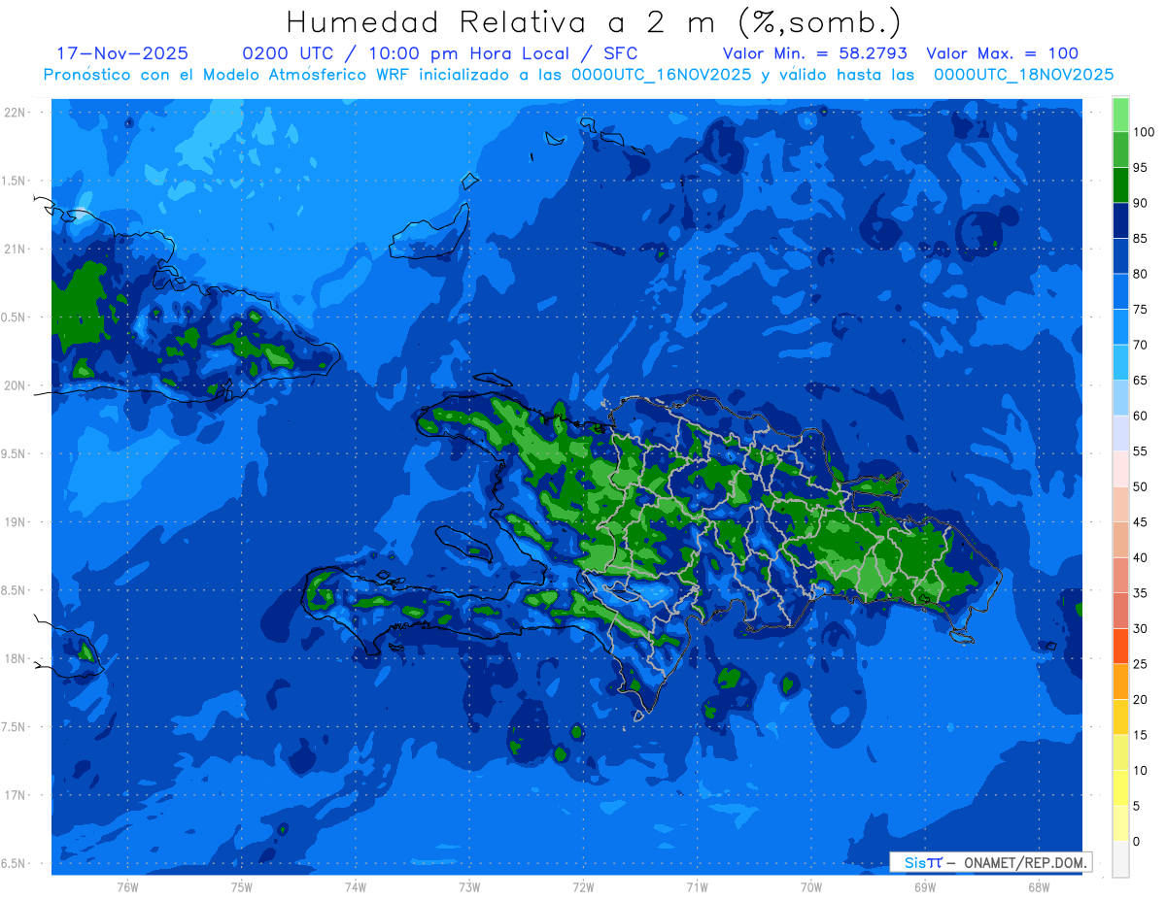This screenshot has width=1166, height=900.
Task: Click the legend value '40'
Action: (1140, 557)
